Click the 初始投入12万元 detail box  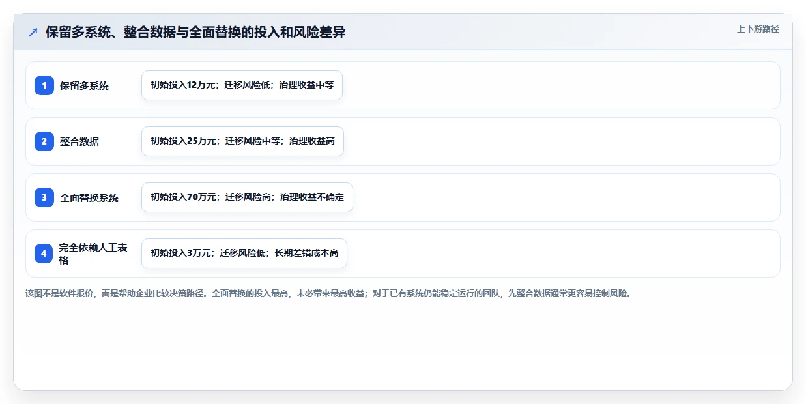pos(242,85)
